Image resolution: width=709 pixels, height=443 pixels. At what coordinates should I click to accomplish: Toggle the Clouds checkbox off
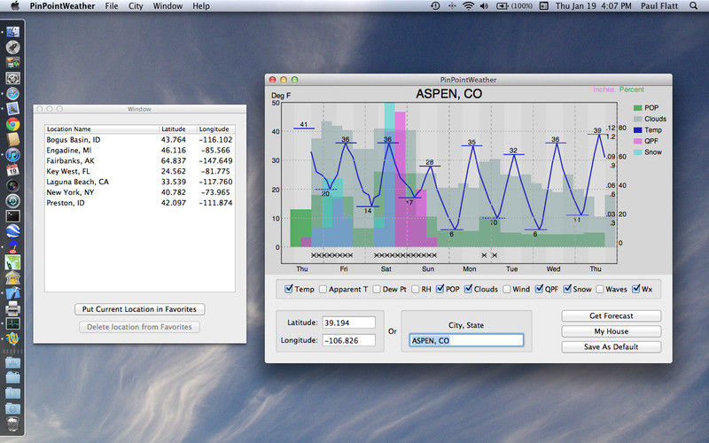pyautogui.click(x=468, y=289)
